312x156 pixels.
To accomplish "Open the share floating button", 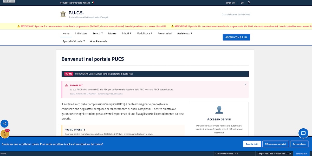I will (x=4, y=123).
